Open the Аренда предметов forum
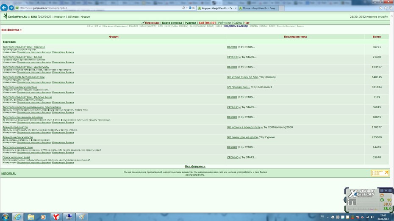Screen dimensions: 394x221 [15, 127]
